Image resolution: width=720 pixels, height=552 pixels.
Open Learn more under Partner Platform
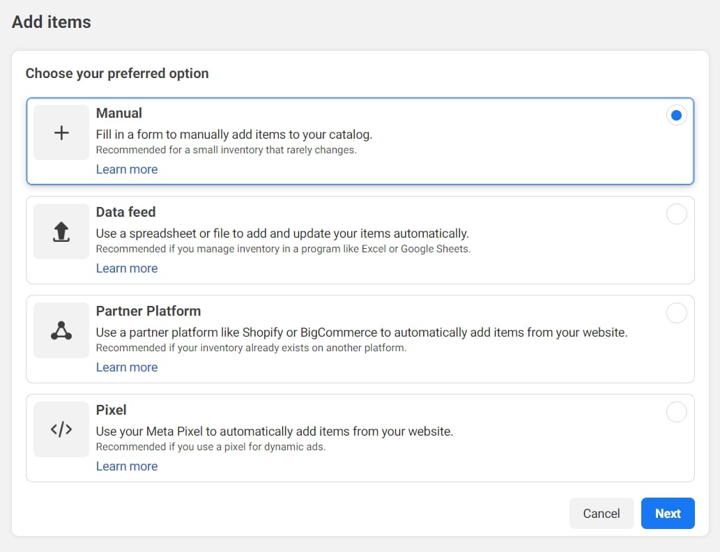[127, 367]
